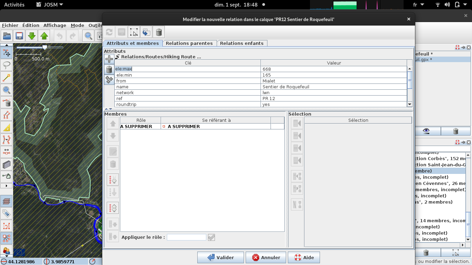Click the delete tag trash icon in Attributs
472x265 pixels.
coord(109,69)
